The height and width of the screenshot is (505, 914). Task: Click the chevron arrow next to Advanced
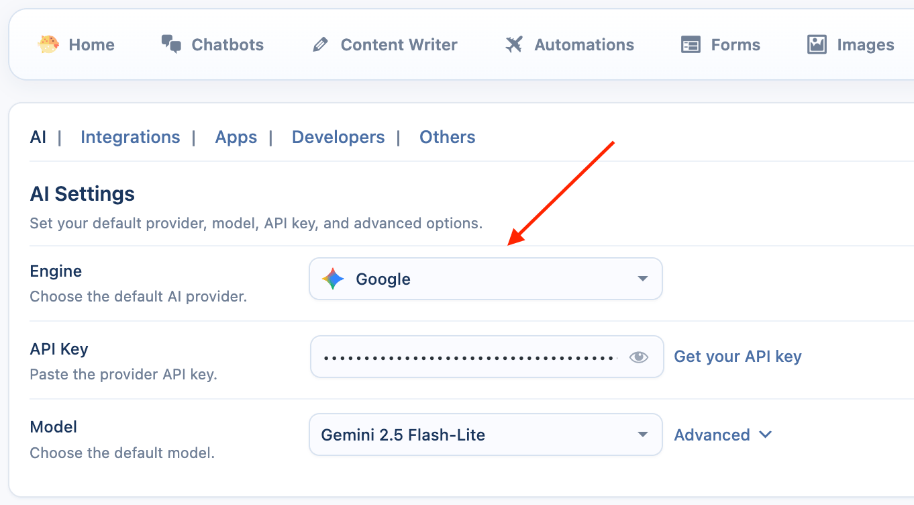click(x=765, y=434)
